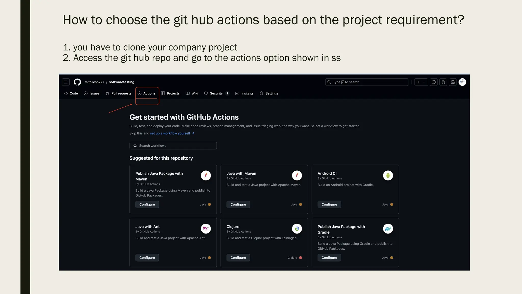Open the mithilesh777 owner link
The height and width of the screenshot is (294, 522).
coord(94,82)
